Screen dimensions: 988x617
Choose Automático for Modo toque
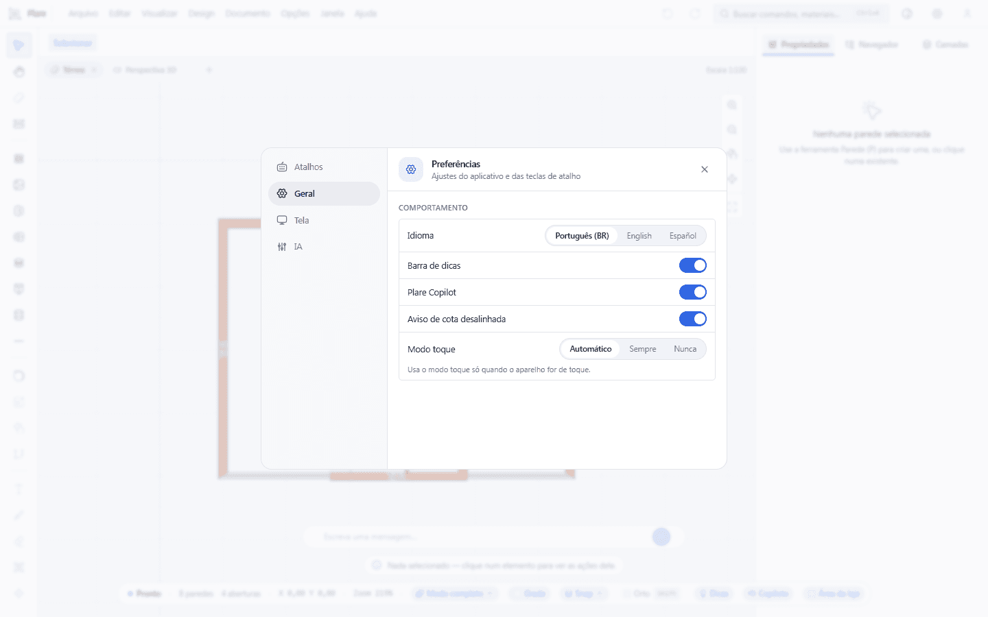(590, 349)
